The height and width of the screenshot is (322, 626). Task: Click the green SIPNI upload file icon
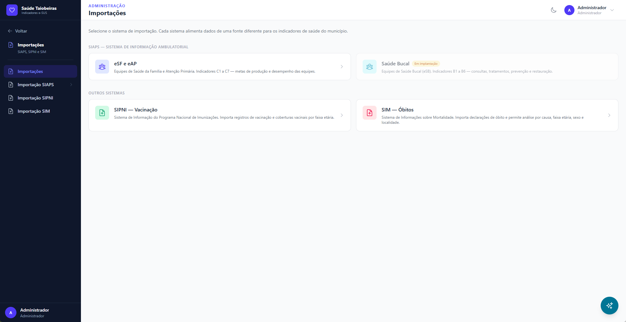[102, 113]
